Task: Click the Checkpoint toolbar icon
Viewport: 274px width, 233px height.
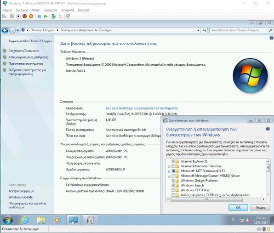Action: coord(54,16)
